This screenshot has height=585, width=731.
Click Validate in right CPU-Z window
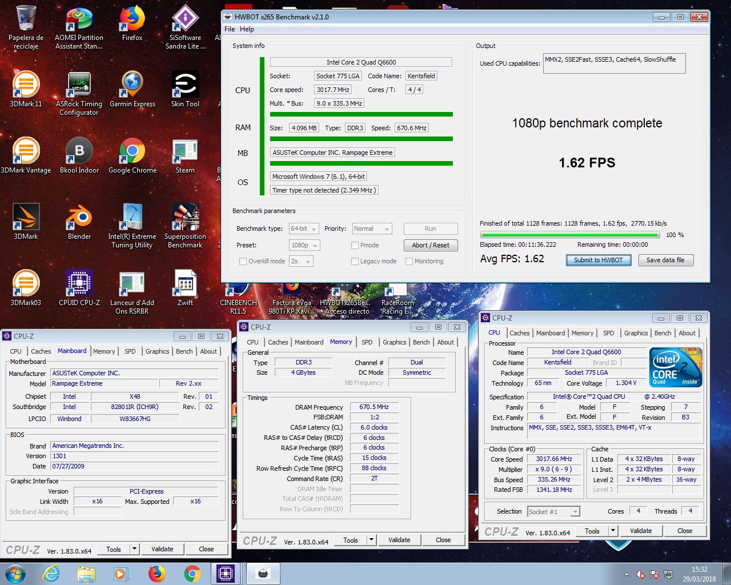[x=641, y=531]
